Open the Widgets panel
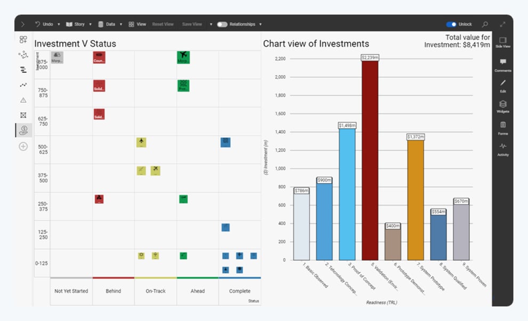This screenshot has width=528, height=321. coord(501,106)
